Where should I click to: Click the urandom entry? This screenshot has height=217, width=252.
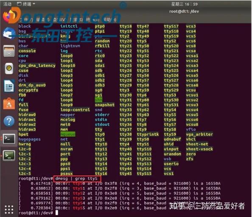click(x=172, y=154)
